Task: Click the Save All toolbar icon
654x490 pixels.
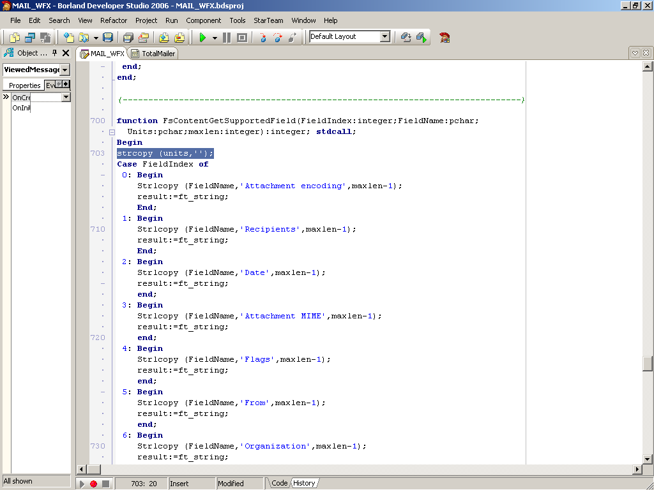Action: click(128, 38)
